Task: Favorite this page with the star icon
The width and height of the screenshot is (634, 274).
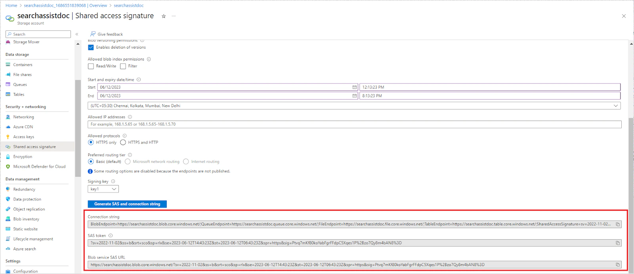Action: tap(164, 16)
